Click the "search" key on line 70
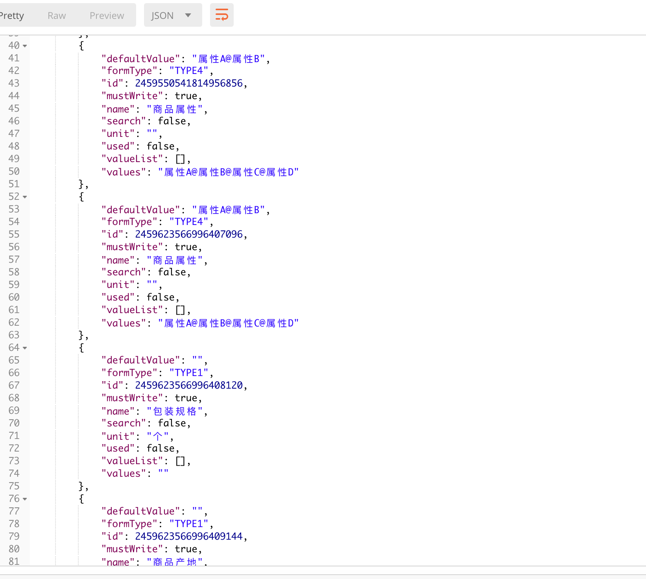646x579 pixels. (x=124, y=423)
